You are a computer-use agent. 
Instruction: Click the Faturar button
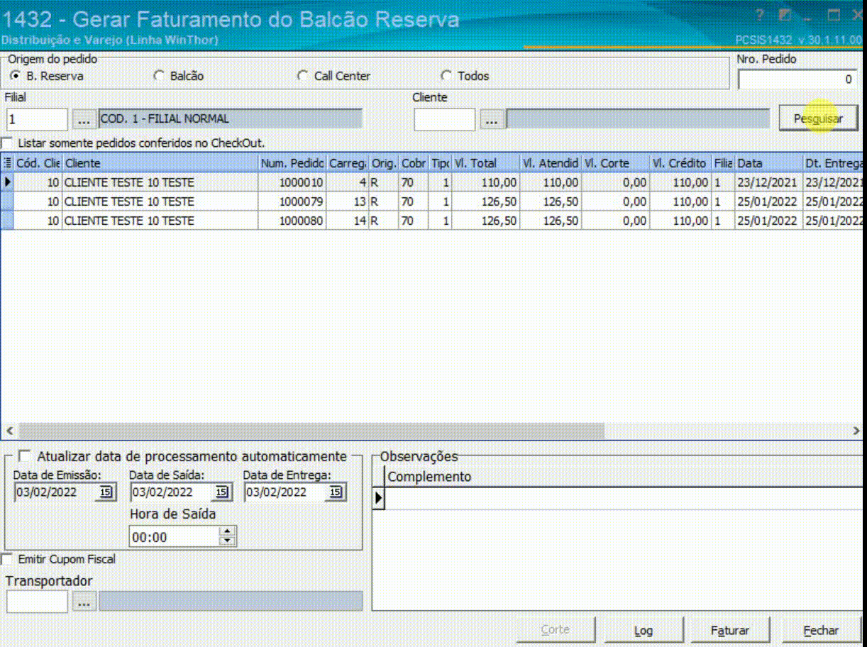point(730,630)
